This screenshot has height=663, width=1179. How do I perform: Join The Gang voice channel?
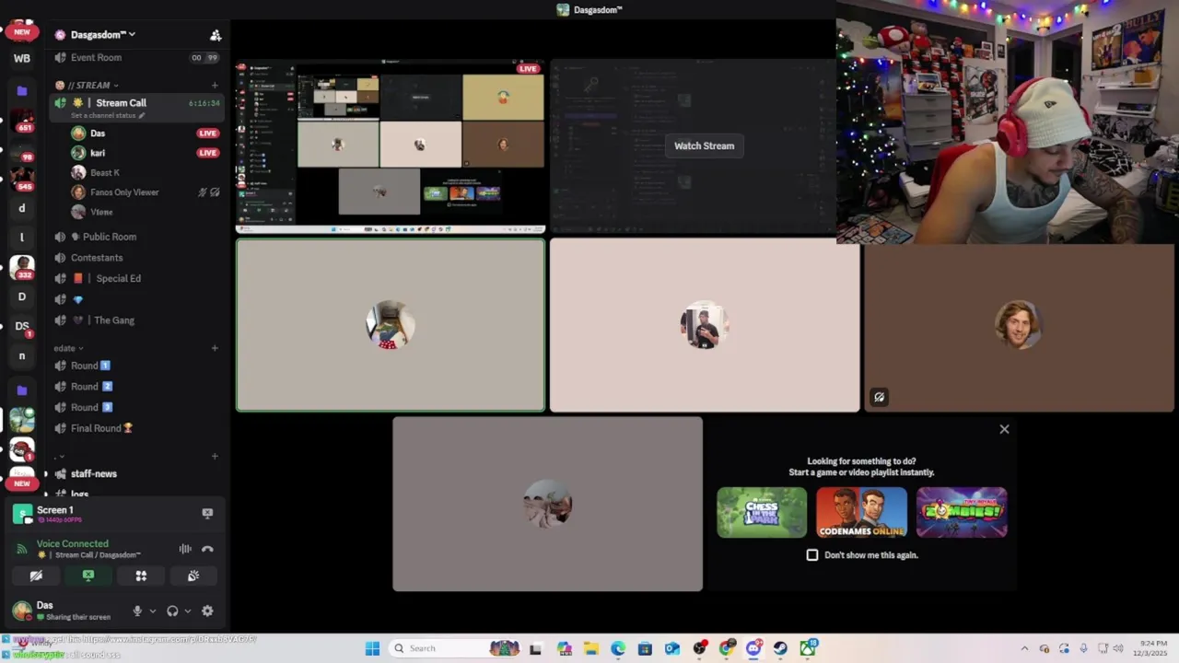(x=138, y=320)
